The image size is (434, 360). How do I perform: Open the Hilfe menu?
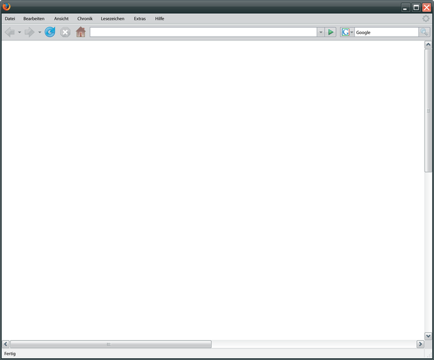point(159,18)
